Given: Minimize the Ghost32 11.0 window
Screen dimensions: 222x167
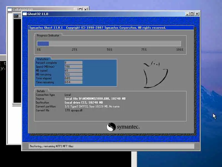Looking at the screenshot, I should [187, 14].
